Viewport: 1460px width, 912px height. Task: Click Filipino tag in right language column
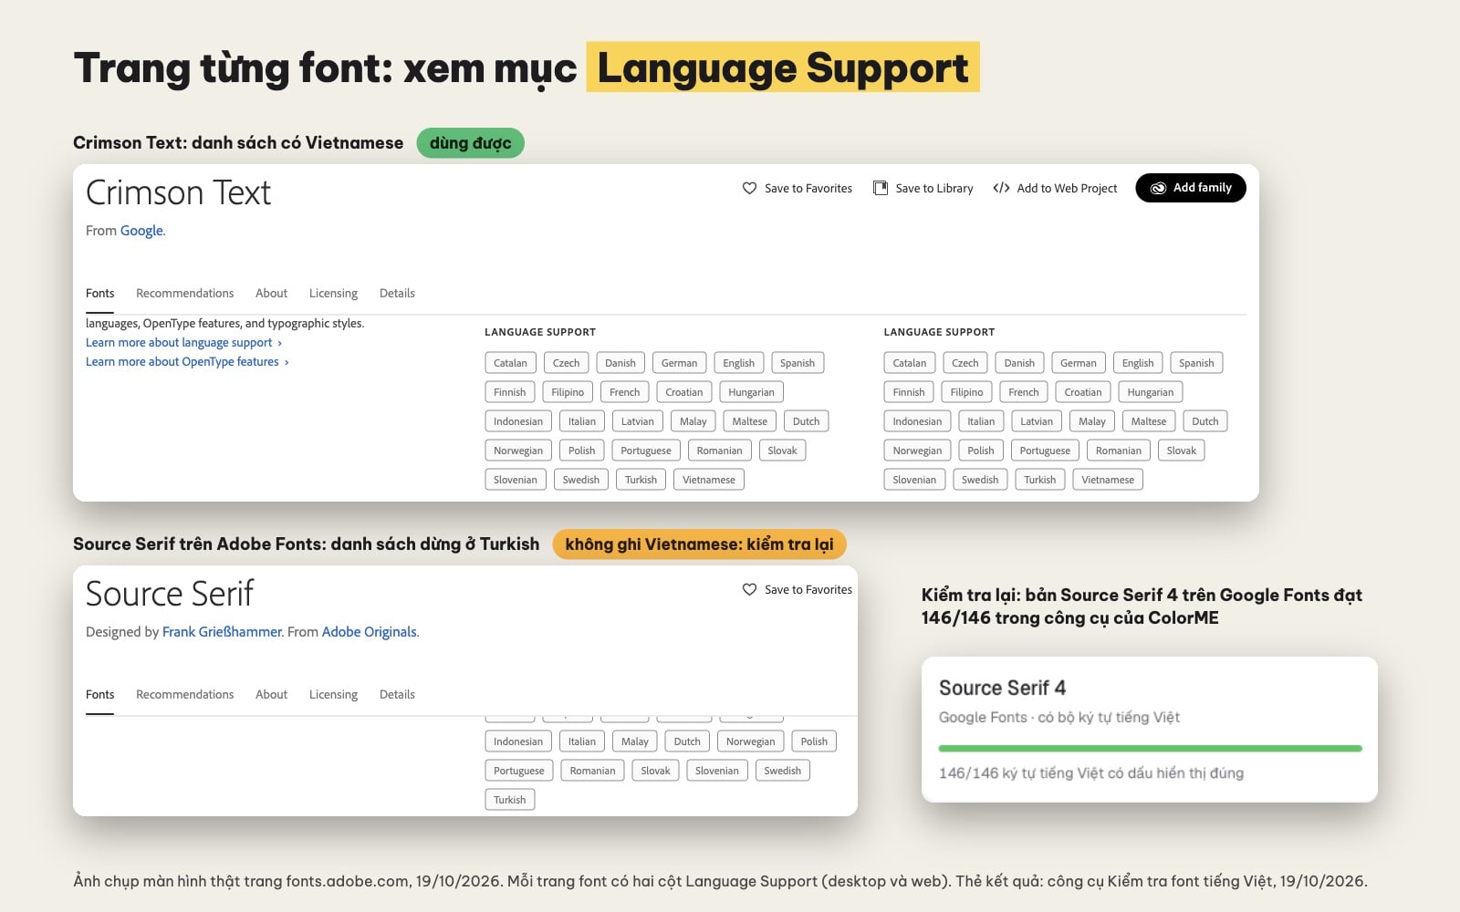pos(966,392)
